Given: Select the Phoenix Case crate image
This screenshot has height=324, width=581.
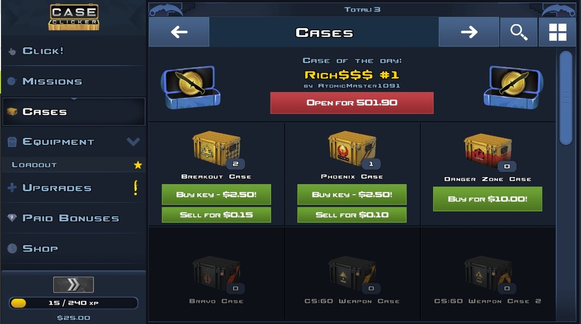Looking at the screenshot, I should [352, 148].
